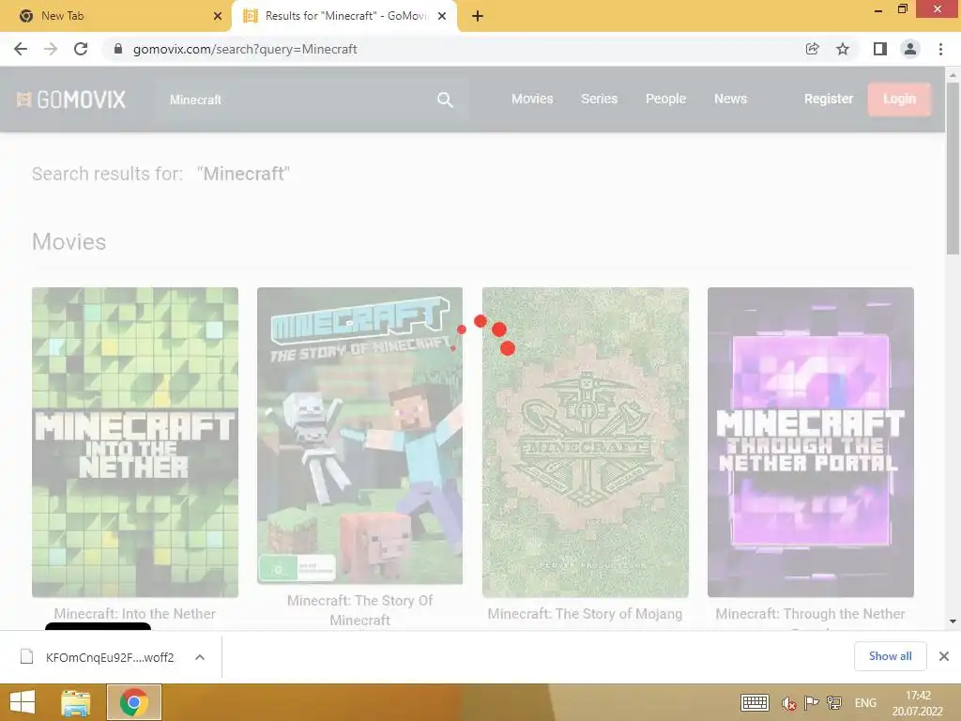View site security lock info
961x721 pixels.
click(118, 49)
